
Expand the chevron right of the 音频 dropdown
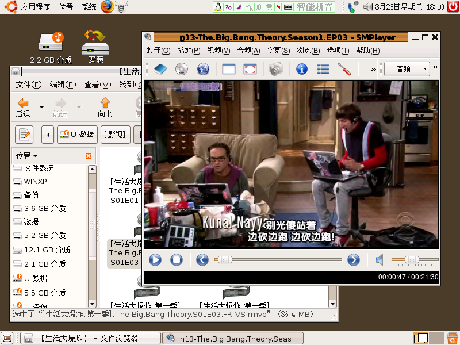(x=435, y=67)
